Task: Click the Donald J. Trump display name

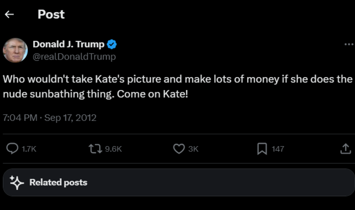Action: point(69,44)
